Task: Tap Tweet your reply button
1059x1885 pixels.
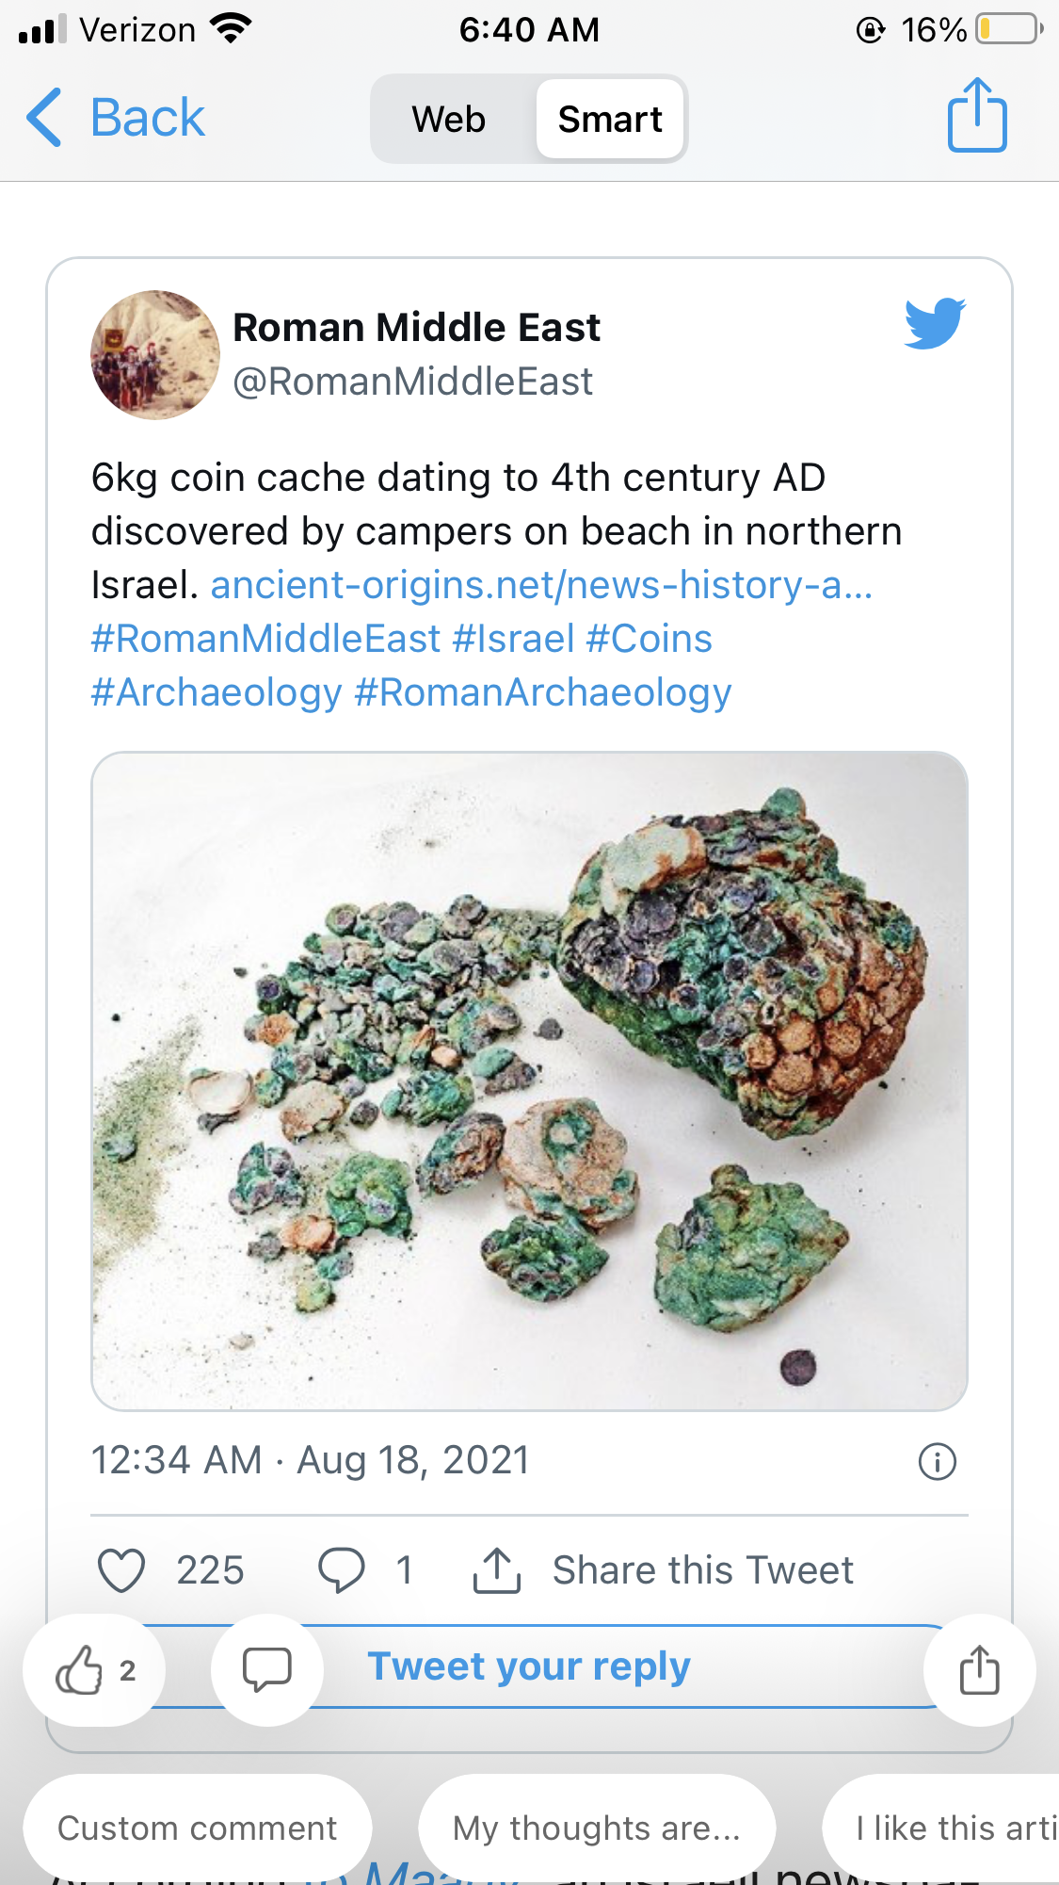Action: 529,1666
